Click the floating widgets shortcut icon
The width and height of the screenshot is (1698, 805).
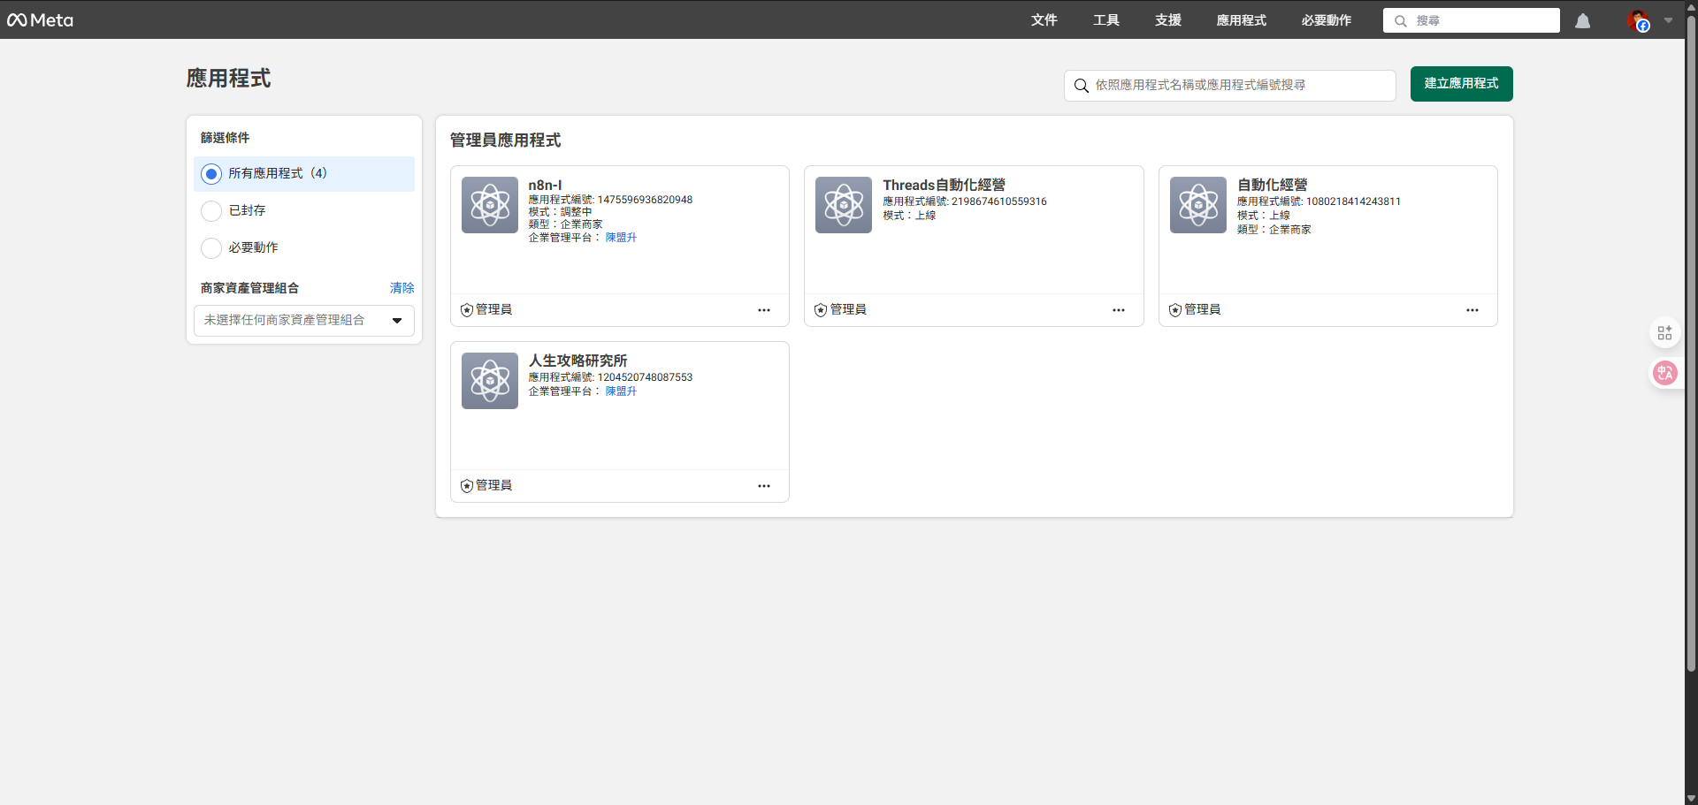1665,332
